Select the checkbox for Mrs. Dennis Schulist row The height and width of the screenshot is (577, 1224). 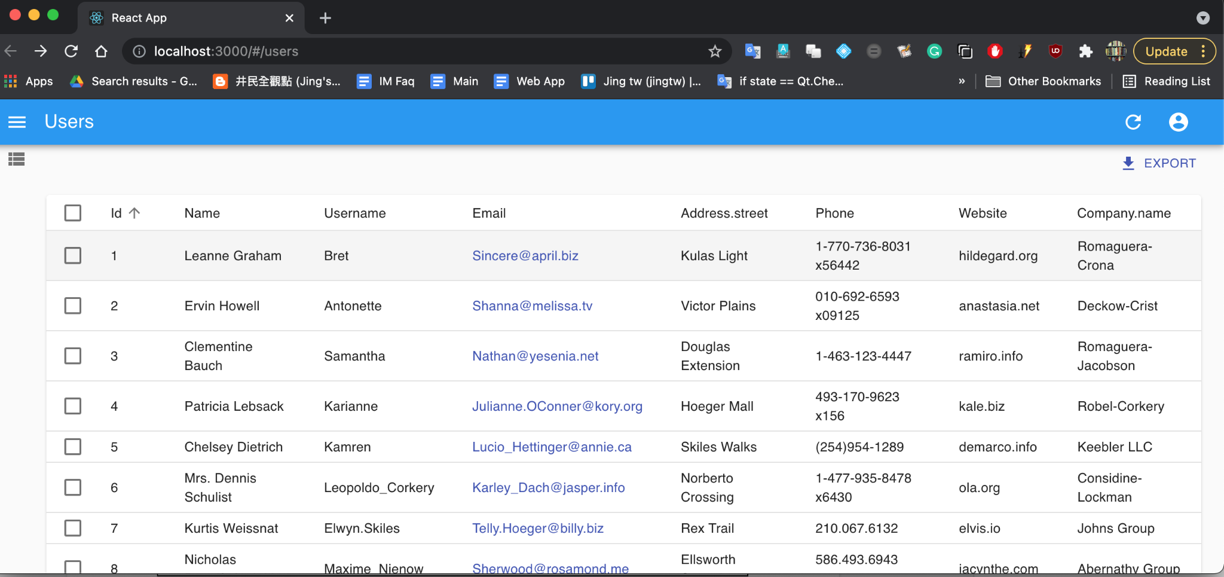tap(73, 488)
